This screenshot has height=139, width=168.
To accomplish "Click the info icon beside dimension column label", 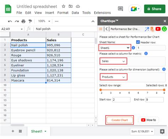I will 164,69.
